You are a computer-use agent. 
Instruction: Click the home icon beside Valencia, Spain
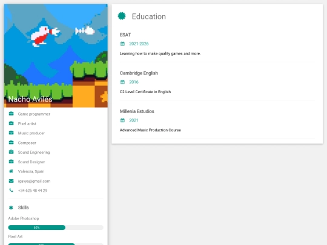point(12,171)
